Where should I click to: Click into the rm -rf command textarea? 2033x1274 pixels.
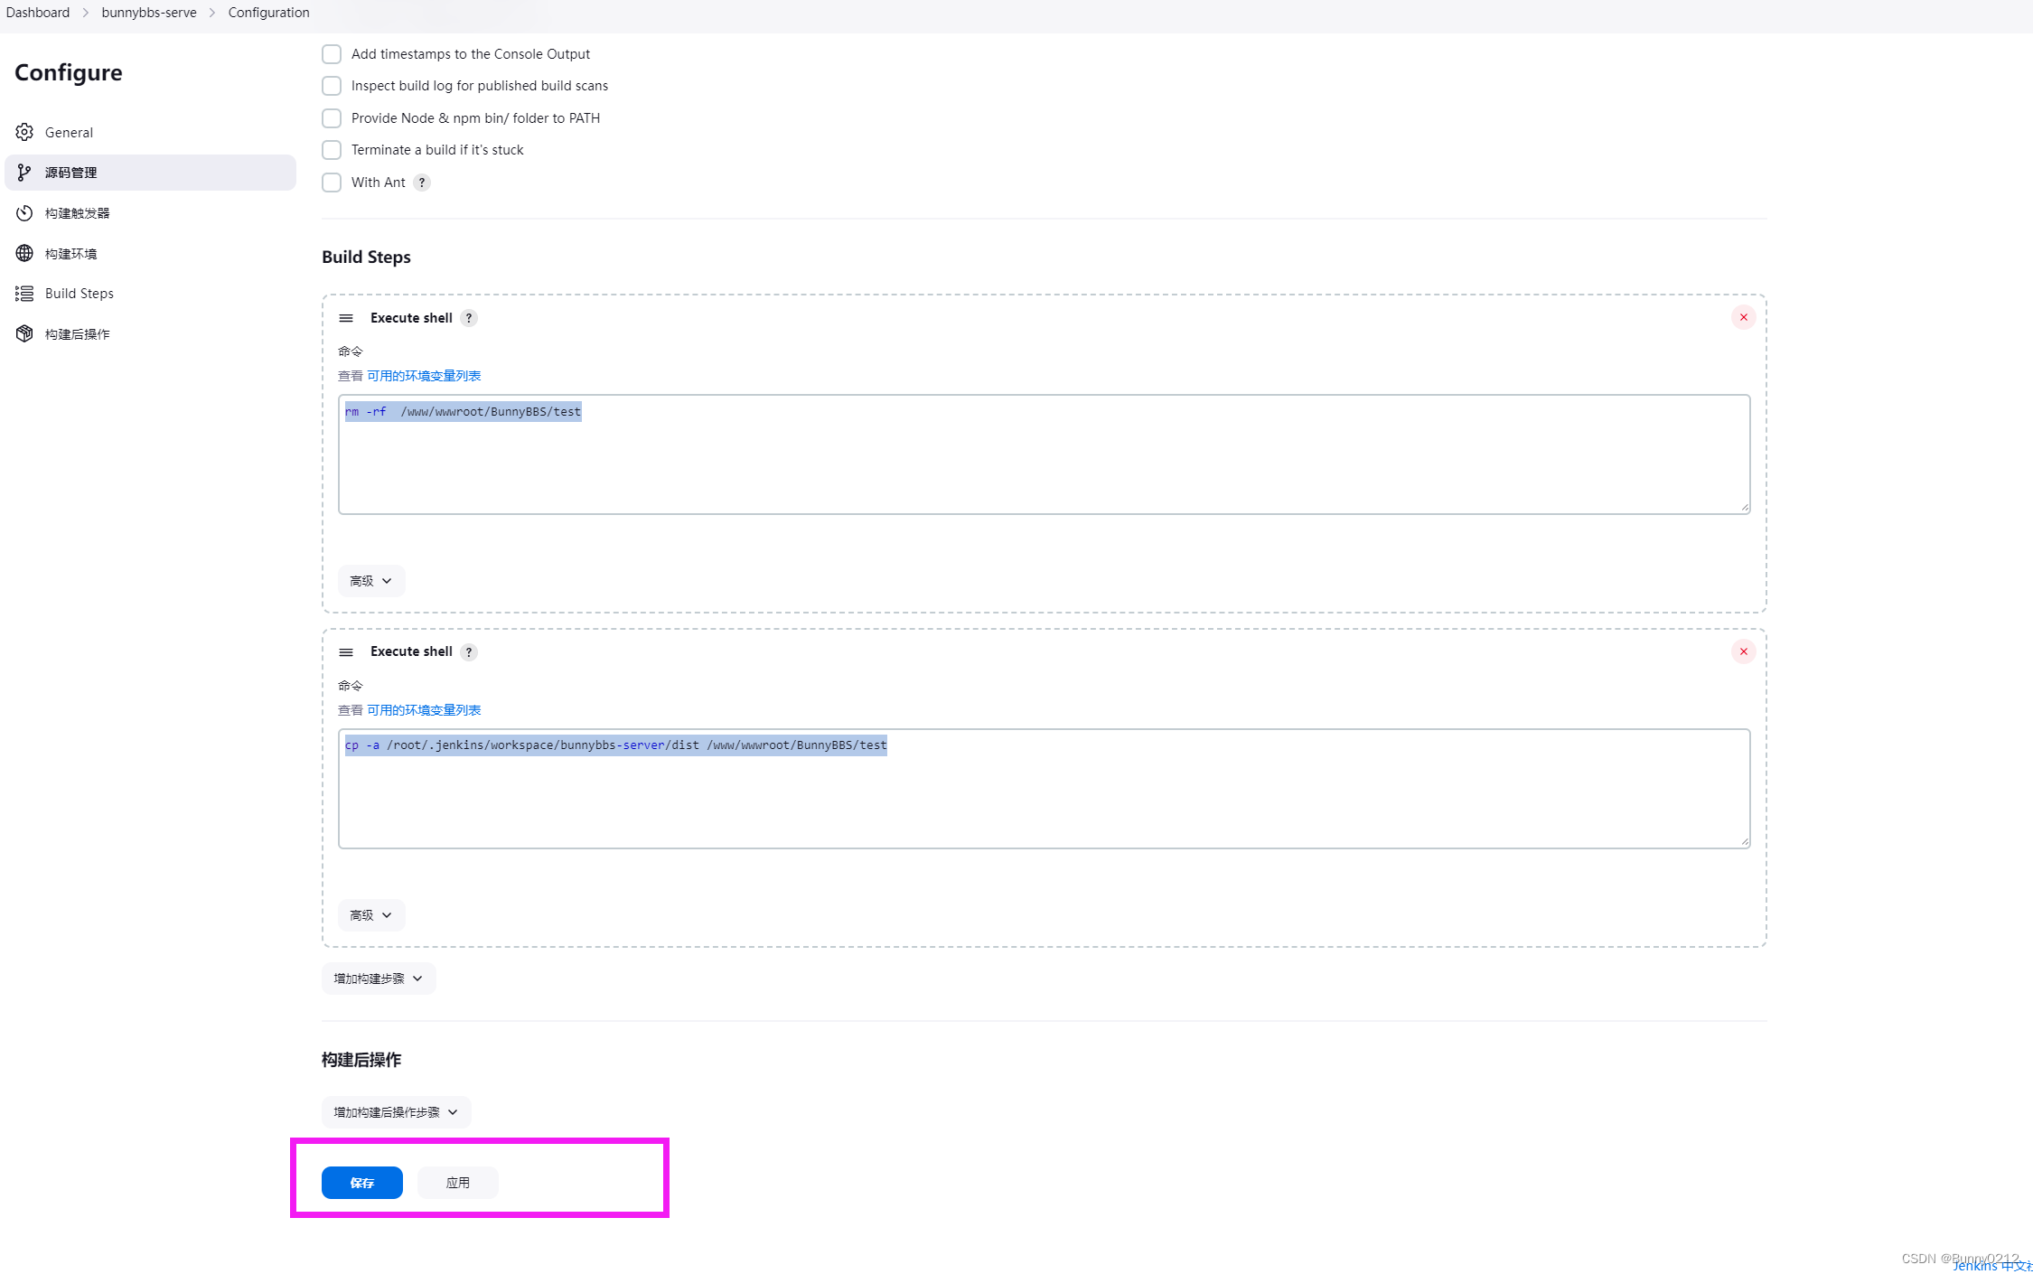click(1045, 454)
